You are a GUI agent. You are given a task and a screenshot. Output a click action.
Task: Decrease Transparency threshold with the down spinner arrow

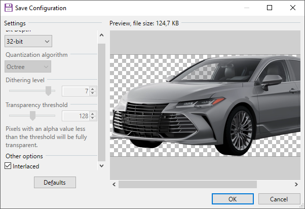[93, 118]
